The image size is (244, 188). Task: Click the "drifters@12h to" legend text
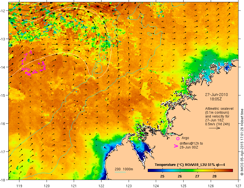191,143
